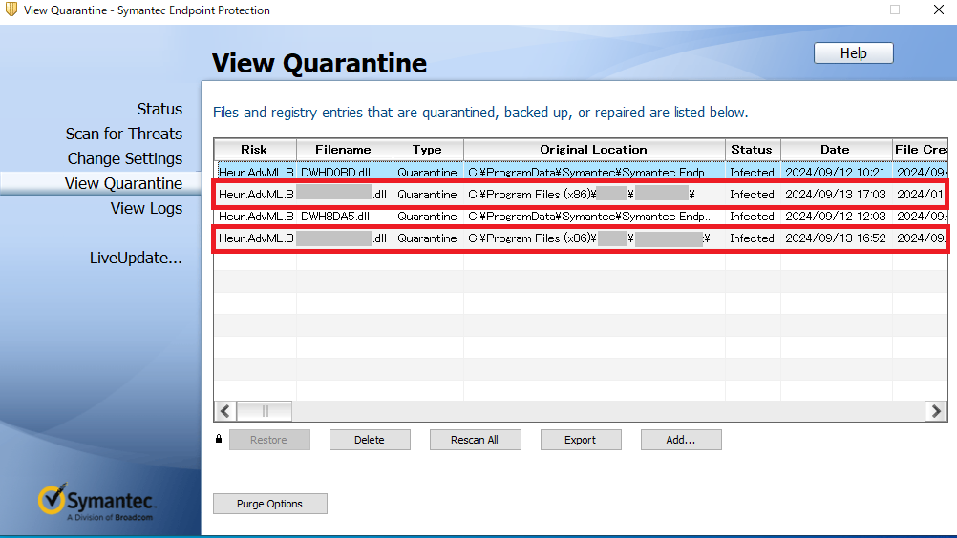Open the Status page in sidebar
The width and height of the screenshot is (957, 538).
pyautogui.click(x=159, y=109)
